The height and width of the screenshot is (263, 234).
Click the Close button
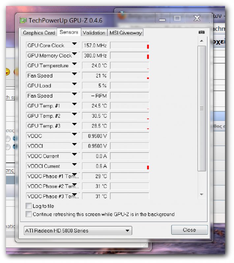click(x=190, y=230)
